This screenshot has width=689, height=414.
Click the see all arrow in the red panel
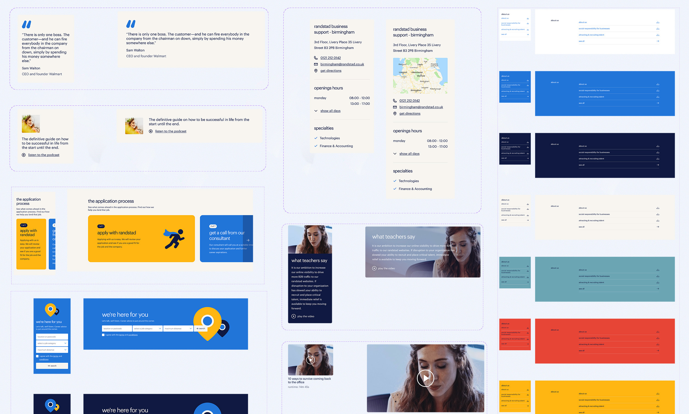click(x=658, y=351)
